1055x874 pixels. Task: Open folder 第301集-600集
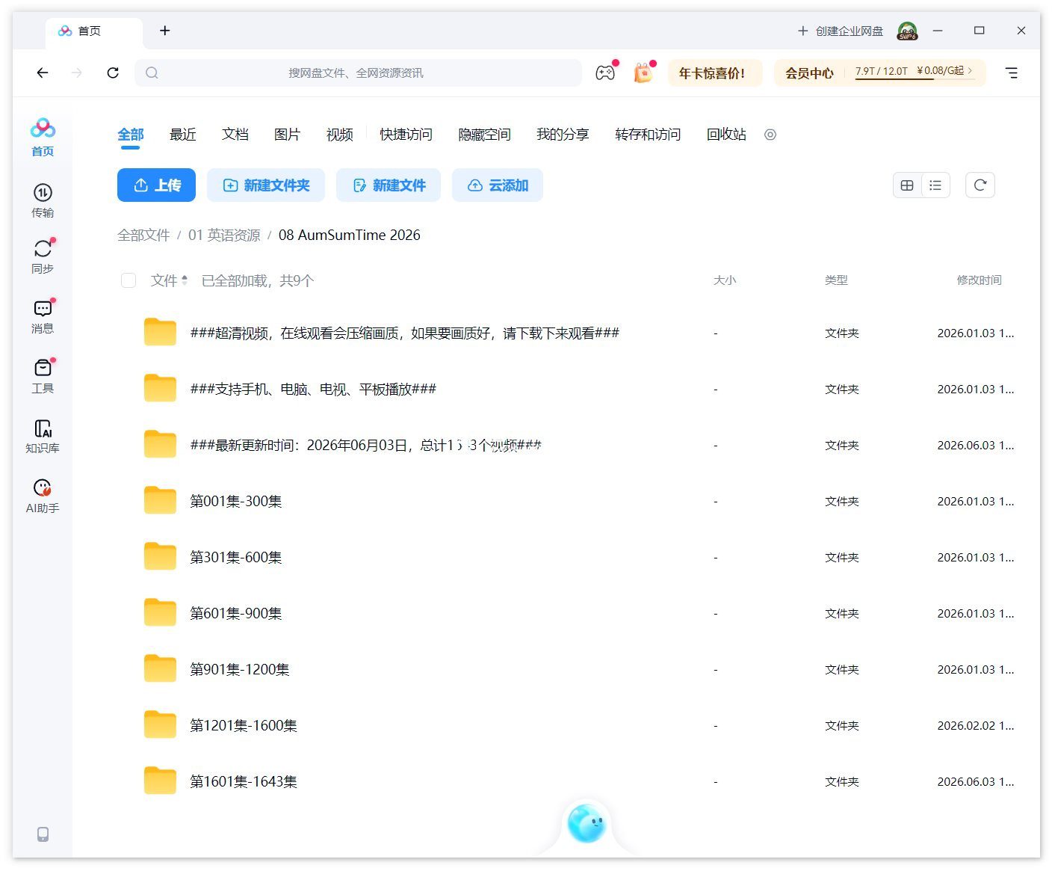point(236,557)
